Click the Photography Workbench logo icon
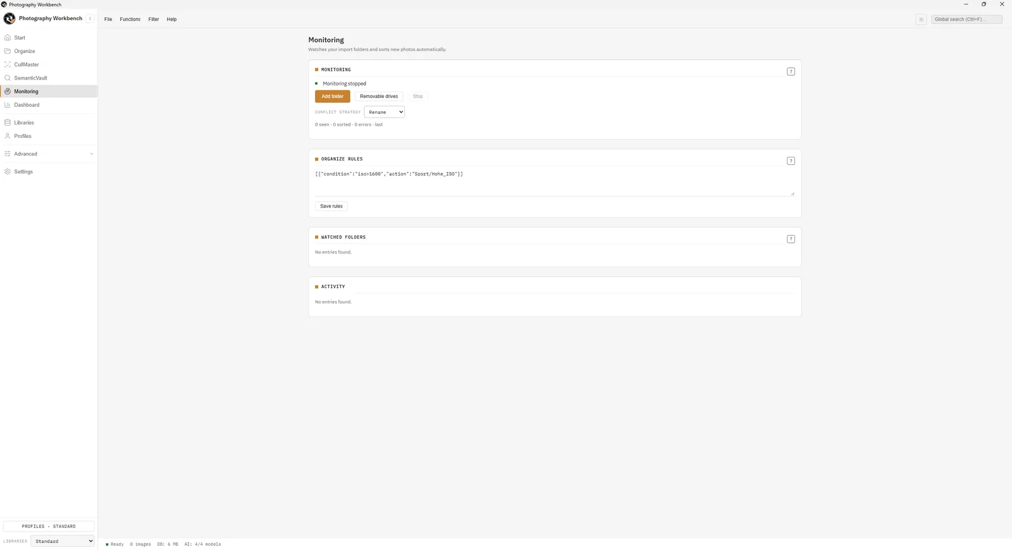This screenshot has height=550, width=1012. tap(9, 18)
